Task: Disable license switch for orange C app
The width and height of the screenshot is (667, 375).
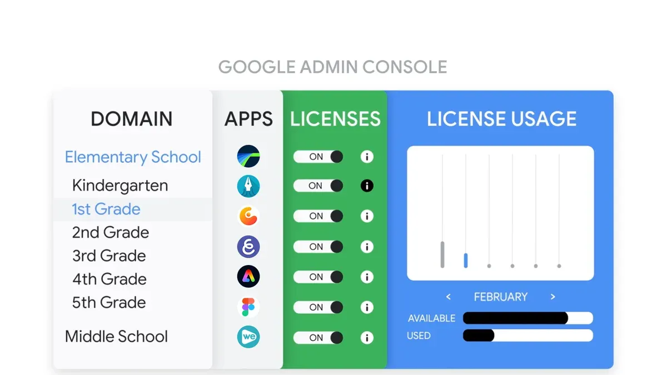Action: point(318,216)
